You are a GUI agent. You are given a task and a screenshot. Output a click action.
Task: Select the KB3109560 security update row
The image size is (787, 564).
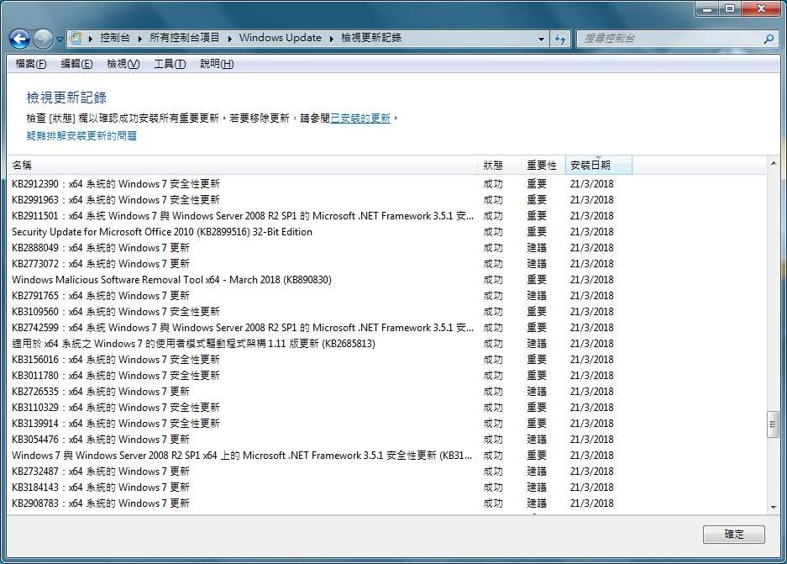(386, 312)
